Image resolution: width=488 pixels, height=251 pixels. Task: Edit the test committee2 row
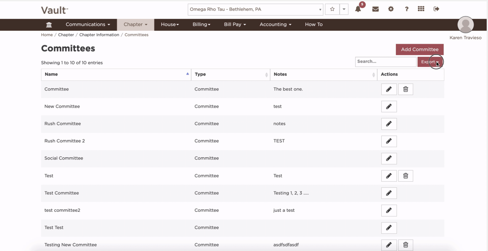pos(389,210)
